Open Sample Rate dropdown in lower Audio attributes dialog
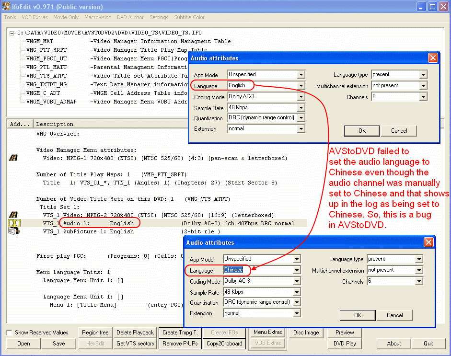Screen dimensions: 451x356 297,292
